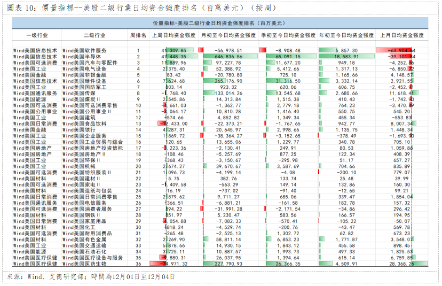Select the Wind美国医药生物 cell

tap(84, 264)
